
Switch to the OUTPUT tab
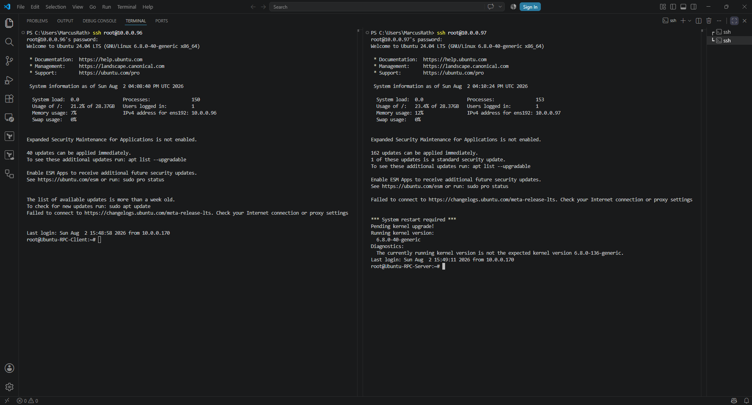[x=65, y=21]
